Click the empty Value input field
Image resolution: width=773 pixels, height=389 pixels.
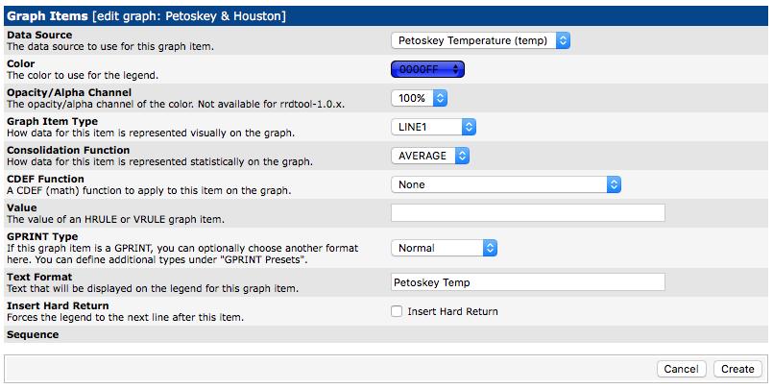click(527, 213)
